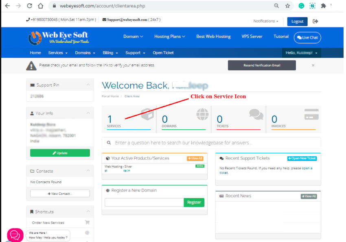Collapse the Support Pin panel
This screenshot has height=242, width=346.
coord(88,85)
